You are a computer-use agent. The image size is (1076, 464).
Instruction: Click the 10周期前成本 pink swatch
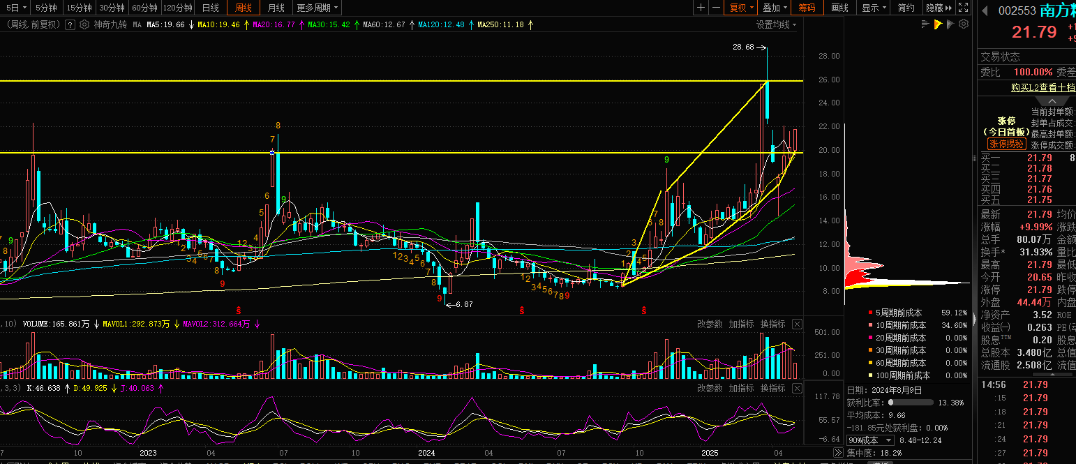(870, 325)
